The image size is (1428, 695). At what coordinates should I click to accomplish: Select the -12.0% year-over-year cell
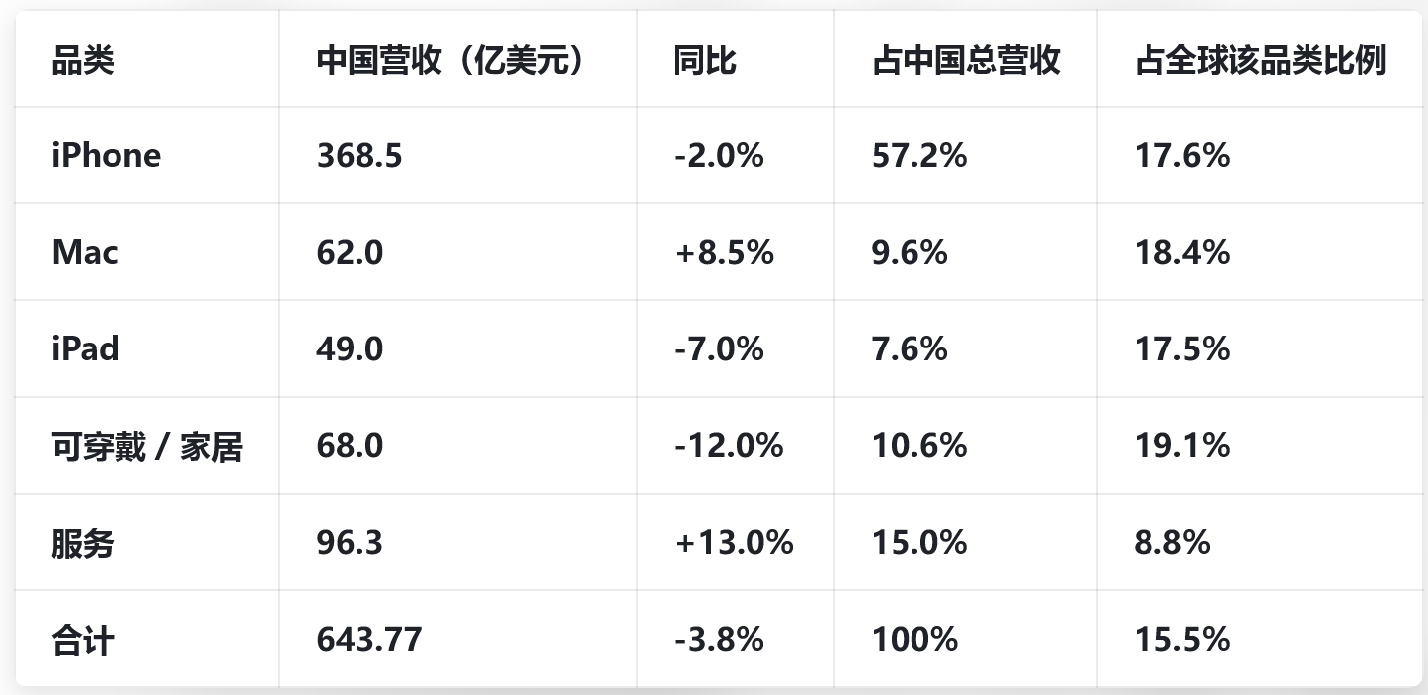[x=729, y=446]
